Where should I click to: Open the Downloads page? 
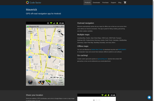96,3
